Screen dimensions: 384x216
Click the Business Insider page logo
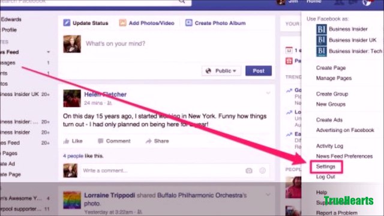coord(322,29)
